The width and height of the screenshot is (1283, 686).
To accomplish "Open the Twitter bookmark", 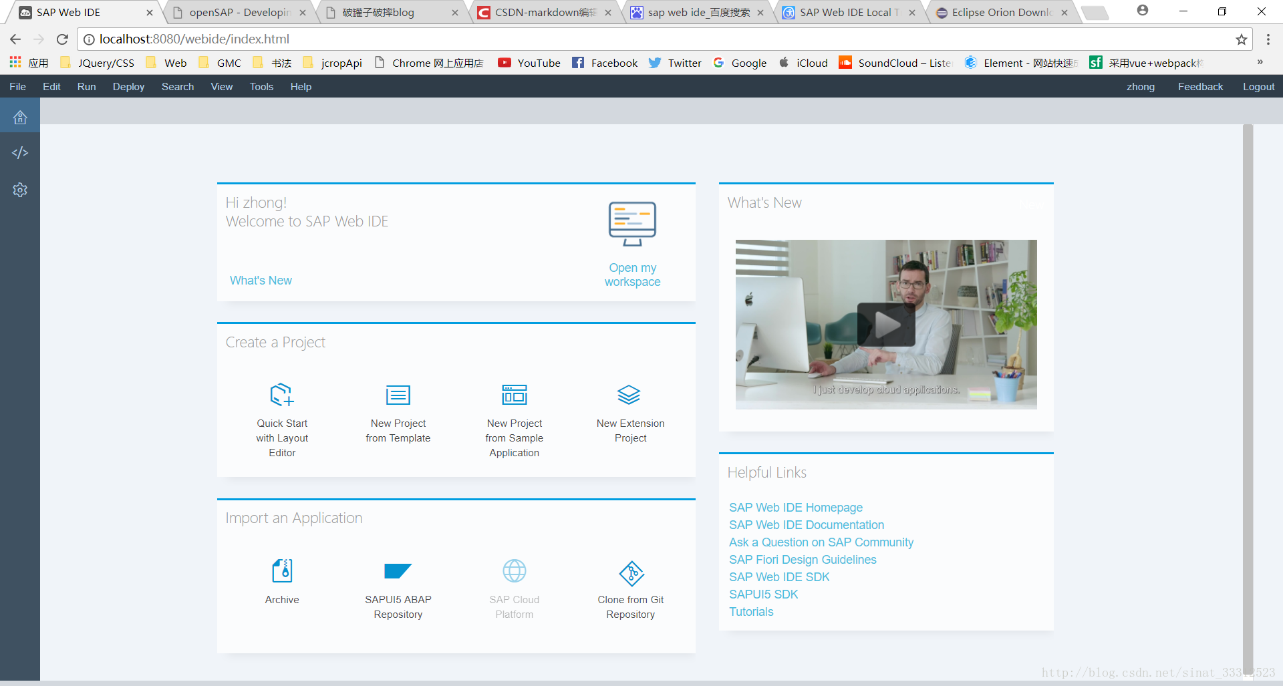I will click(x=675, y=63).
